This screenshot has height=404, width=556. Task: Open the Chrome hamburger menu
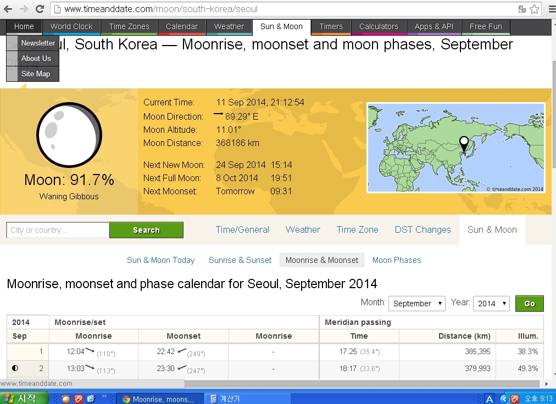pos(550,9)
